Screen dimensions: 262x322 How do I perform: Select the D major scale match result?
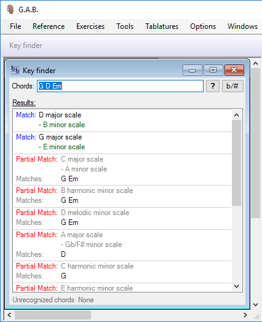click(122, 120)
